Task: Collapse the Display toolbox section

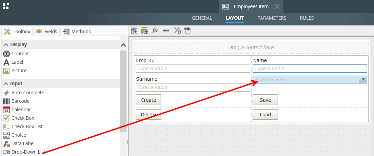Action: click(6, 45)
